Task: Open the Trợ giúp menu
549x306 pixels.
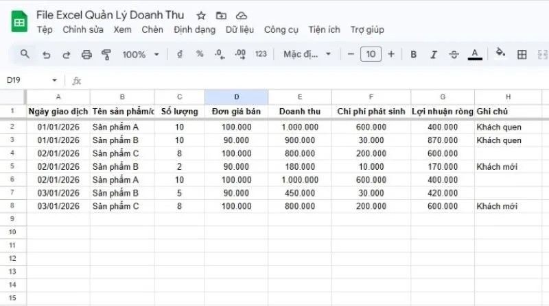Action: pyautogui.click(x=367, y=29)
